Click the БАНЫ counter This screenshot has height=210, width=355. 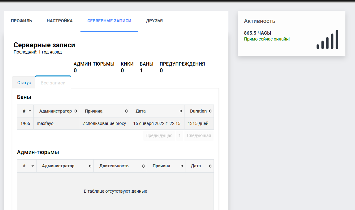[146, 67]
